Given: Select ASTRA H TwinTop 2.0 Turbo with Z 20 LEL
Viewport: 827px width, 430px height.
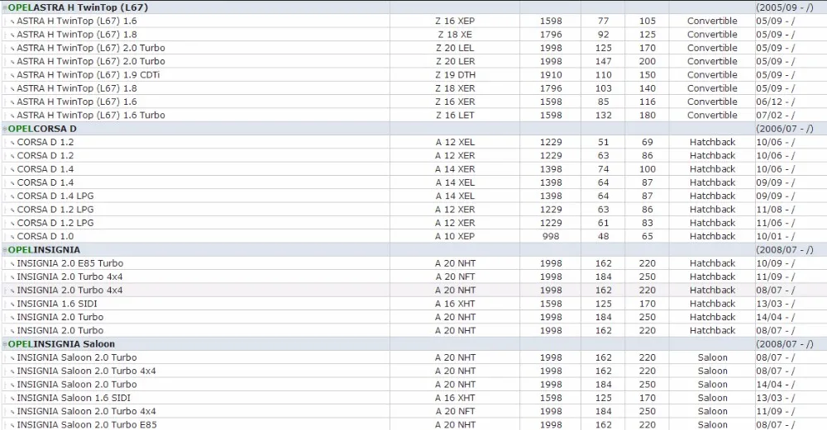Looking at the screenshot, I should point(413,48).
